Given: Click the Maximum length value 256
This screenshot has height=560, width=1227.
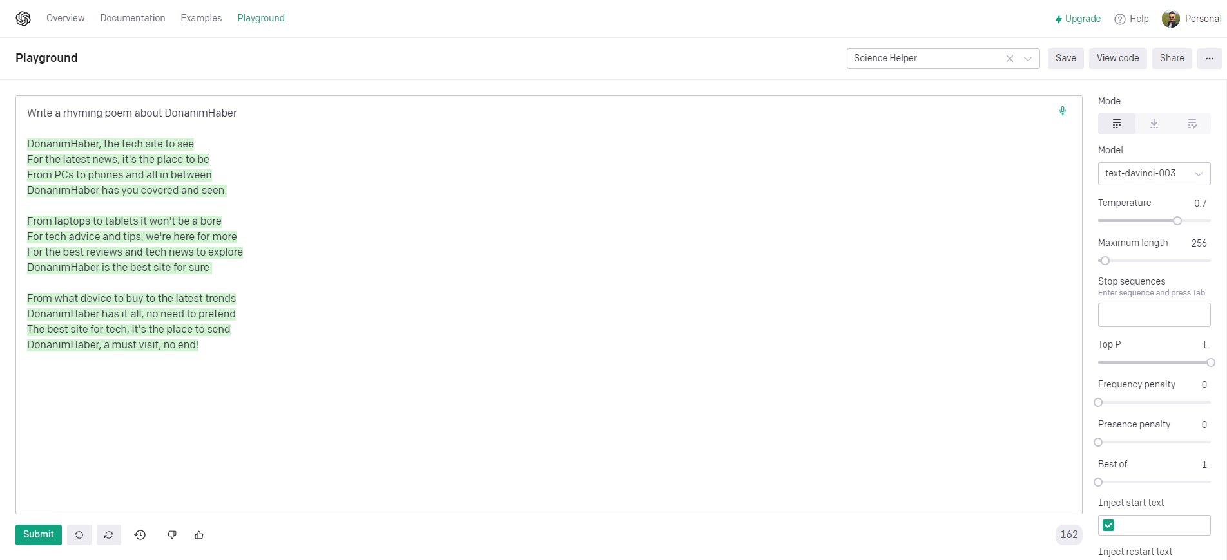Looking at the screenshot, I should click(1199, 243).
